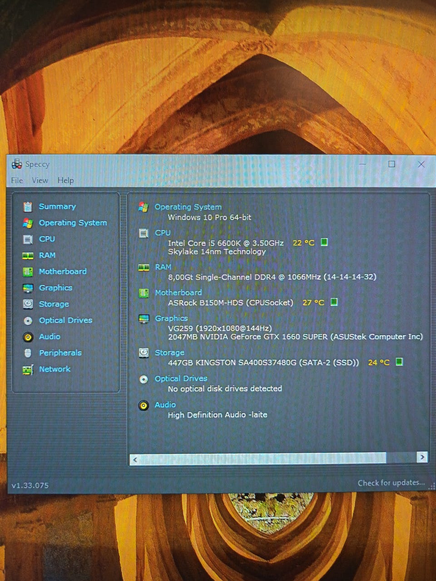Image resolution: width=436 pixels, height=581 pixels.
Task: Open the View menu
Action: tap(40, 180)
